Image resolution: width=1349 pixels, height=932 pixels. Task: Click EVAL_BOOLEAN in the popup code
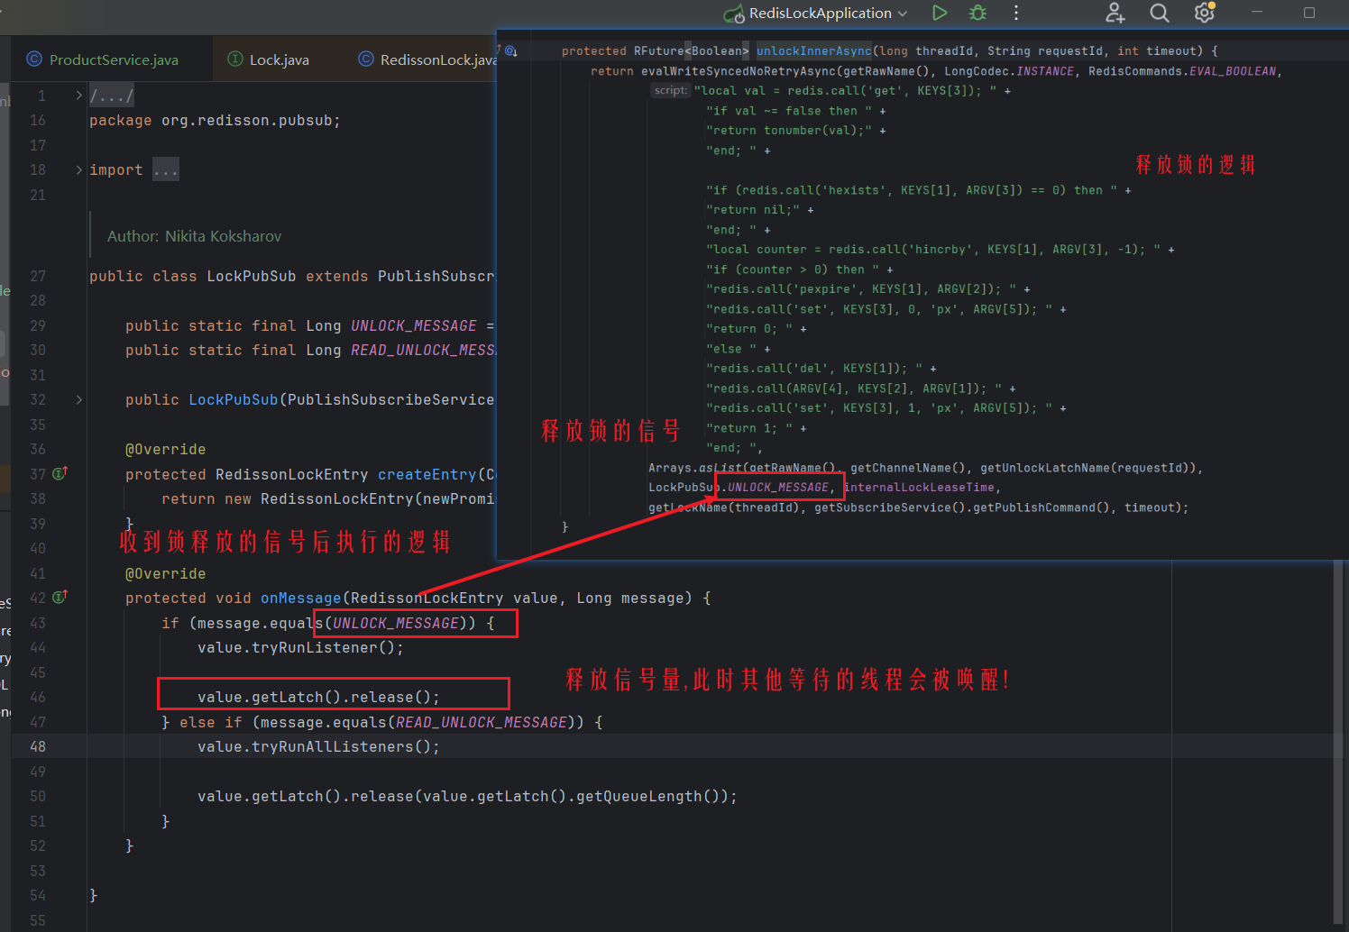point(1233,71)
